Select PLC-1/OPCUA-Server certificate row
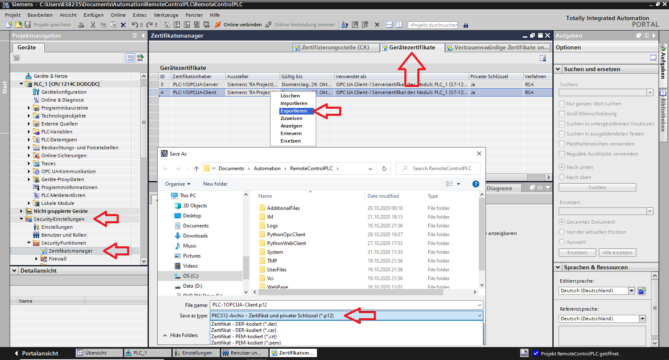The height and width of the screenshot is (360, 669). pos(356,84)
